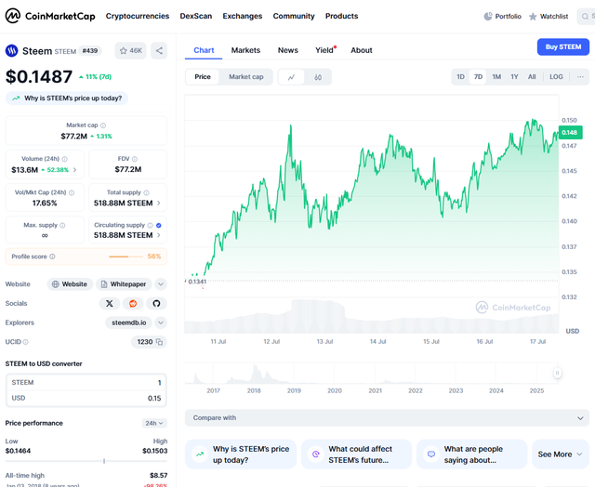This screenshot has width=595, height=487.
Task: Click the Profile score info icon
Action: (52, 257)
